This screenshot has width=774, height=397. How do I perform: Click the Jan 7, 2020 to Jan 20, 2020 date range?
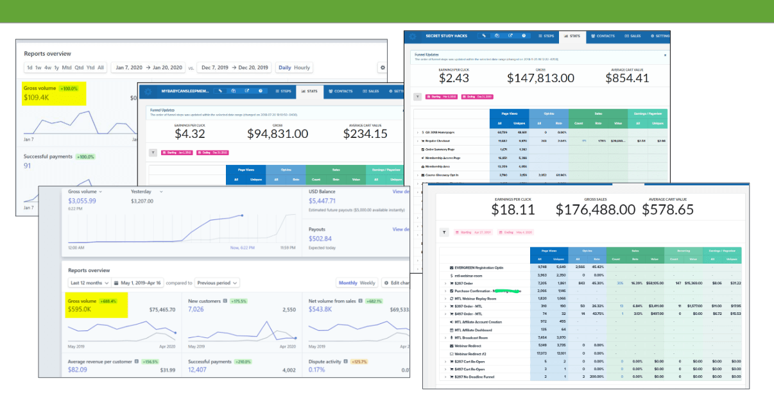point(147,67)
